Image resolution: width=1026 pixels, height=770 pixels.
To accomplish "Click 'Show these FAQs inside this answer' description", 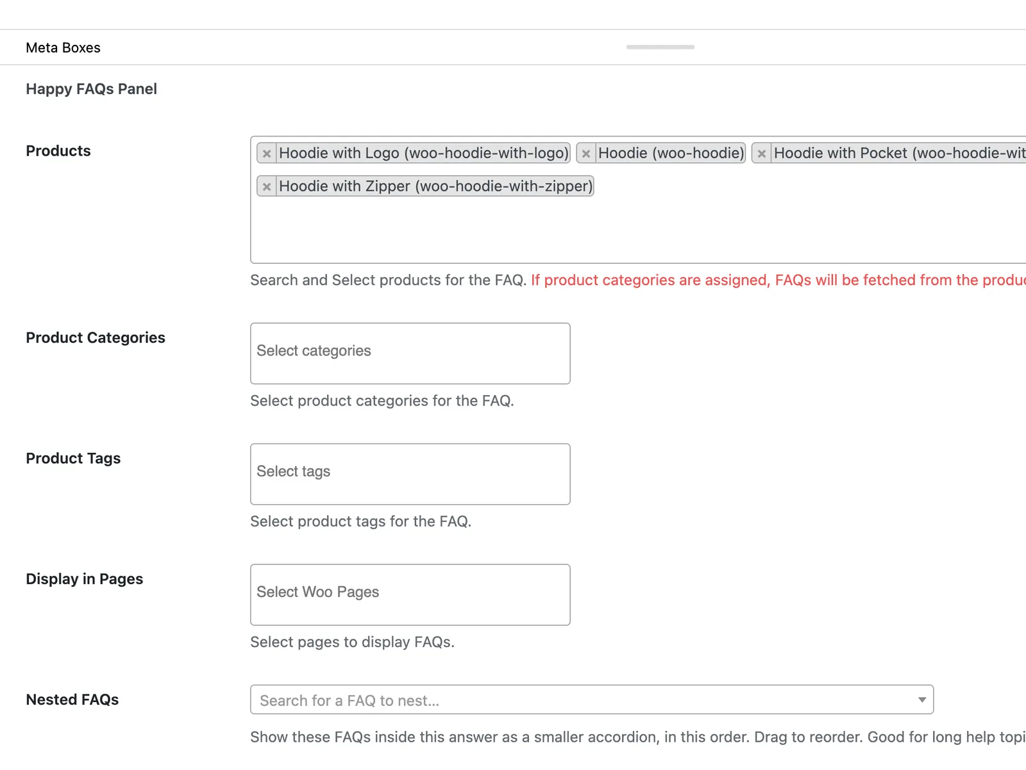I will [x=638, y=737].
